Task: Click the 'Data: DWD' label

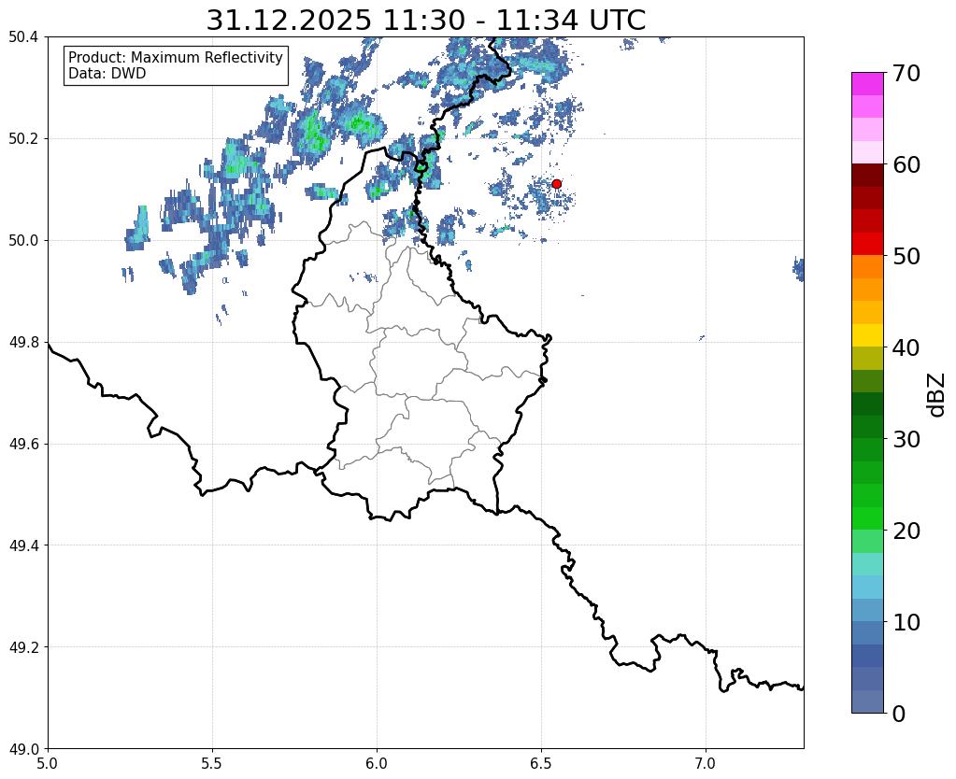Action: (x=107, y=74)
